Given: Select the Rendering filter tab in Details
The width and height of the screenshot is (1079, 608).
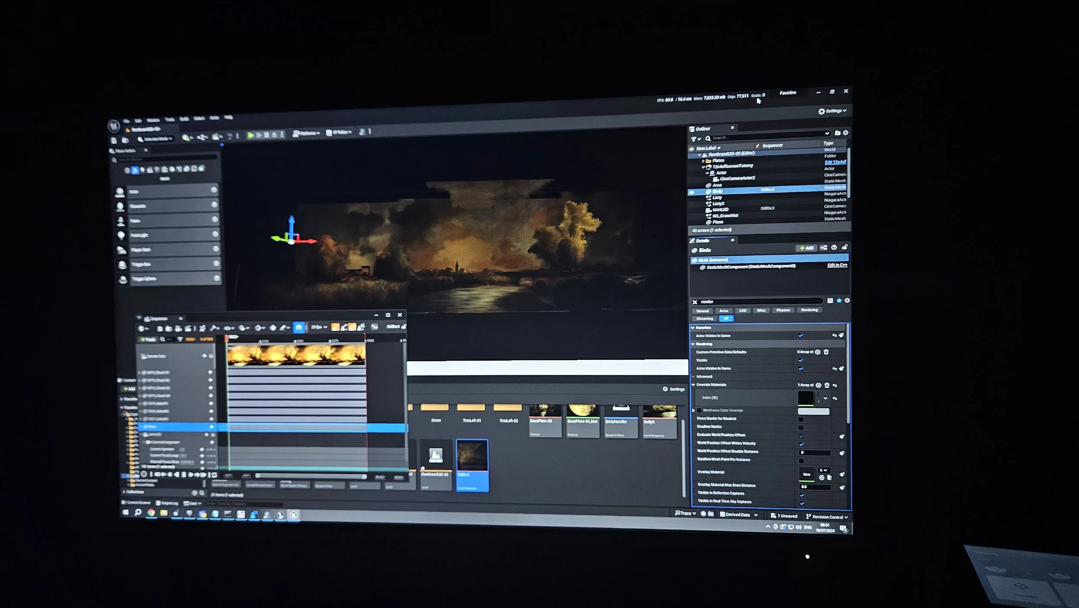Looking at the screenshot, I should coord(809,310).
